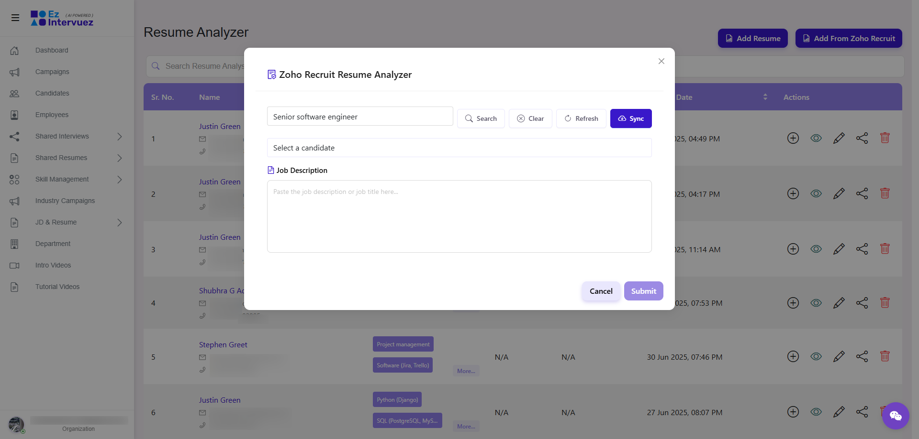The height and width of the screenshot is (439, 919).
Task: View row 2 with the eye icon
Action: [816, 194]
